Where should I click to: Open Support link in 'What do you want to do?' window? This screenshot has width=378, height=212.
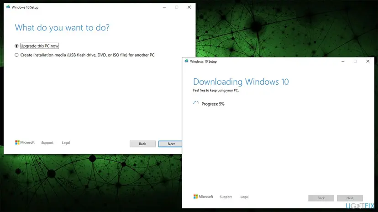[x=47, y=143]
